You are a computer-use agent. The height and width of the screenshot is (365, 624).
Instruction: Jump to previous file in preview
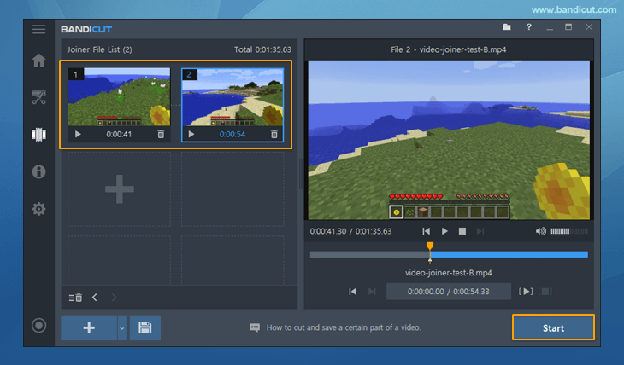click(427, 231)
